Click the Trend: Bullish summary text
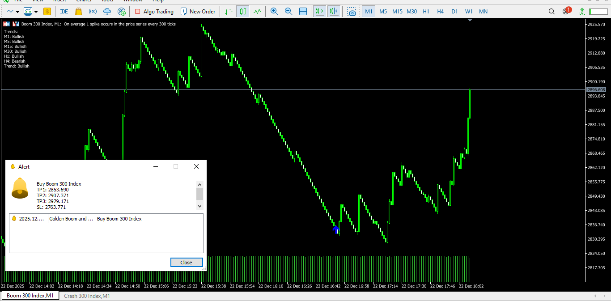Viewport: 611px width, 301px height. [x=17, y=66]
